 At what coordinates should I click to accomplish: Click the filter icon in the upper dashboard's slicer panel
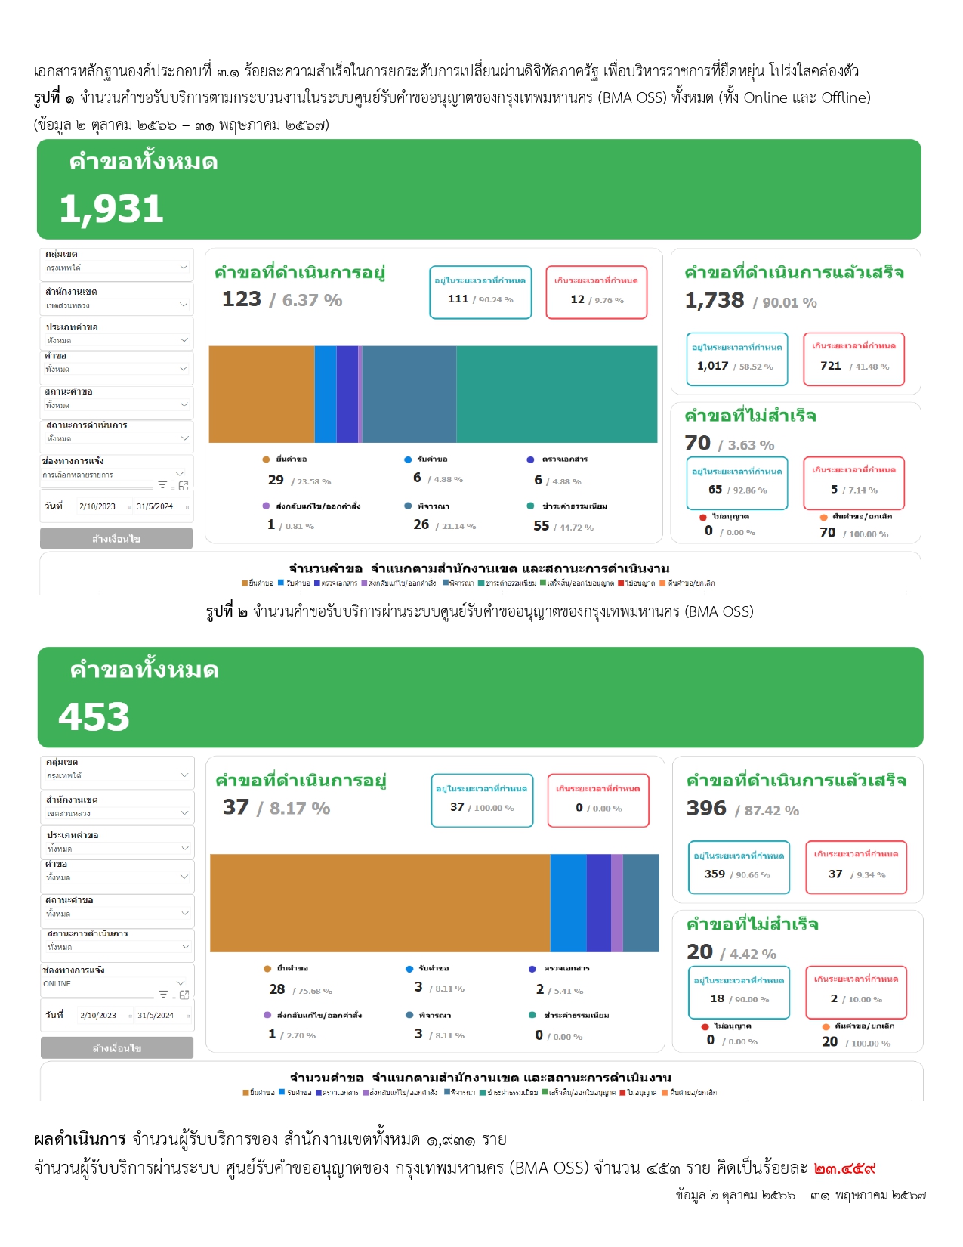[162, 485]
